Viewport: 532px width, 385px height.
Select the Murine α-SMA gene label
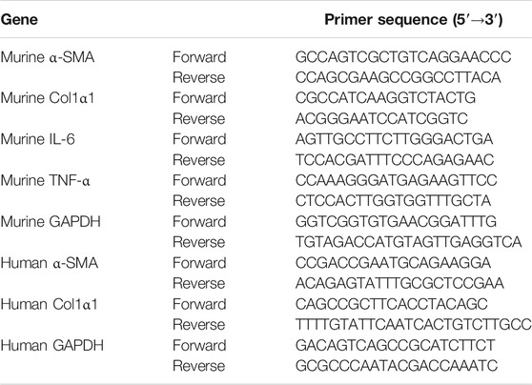pyautogui.click(x=48, y=57)
